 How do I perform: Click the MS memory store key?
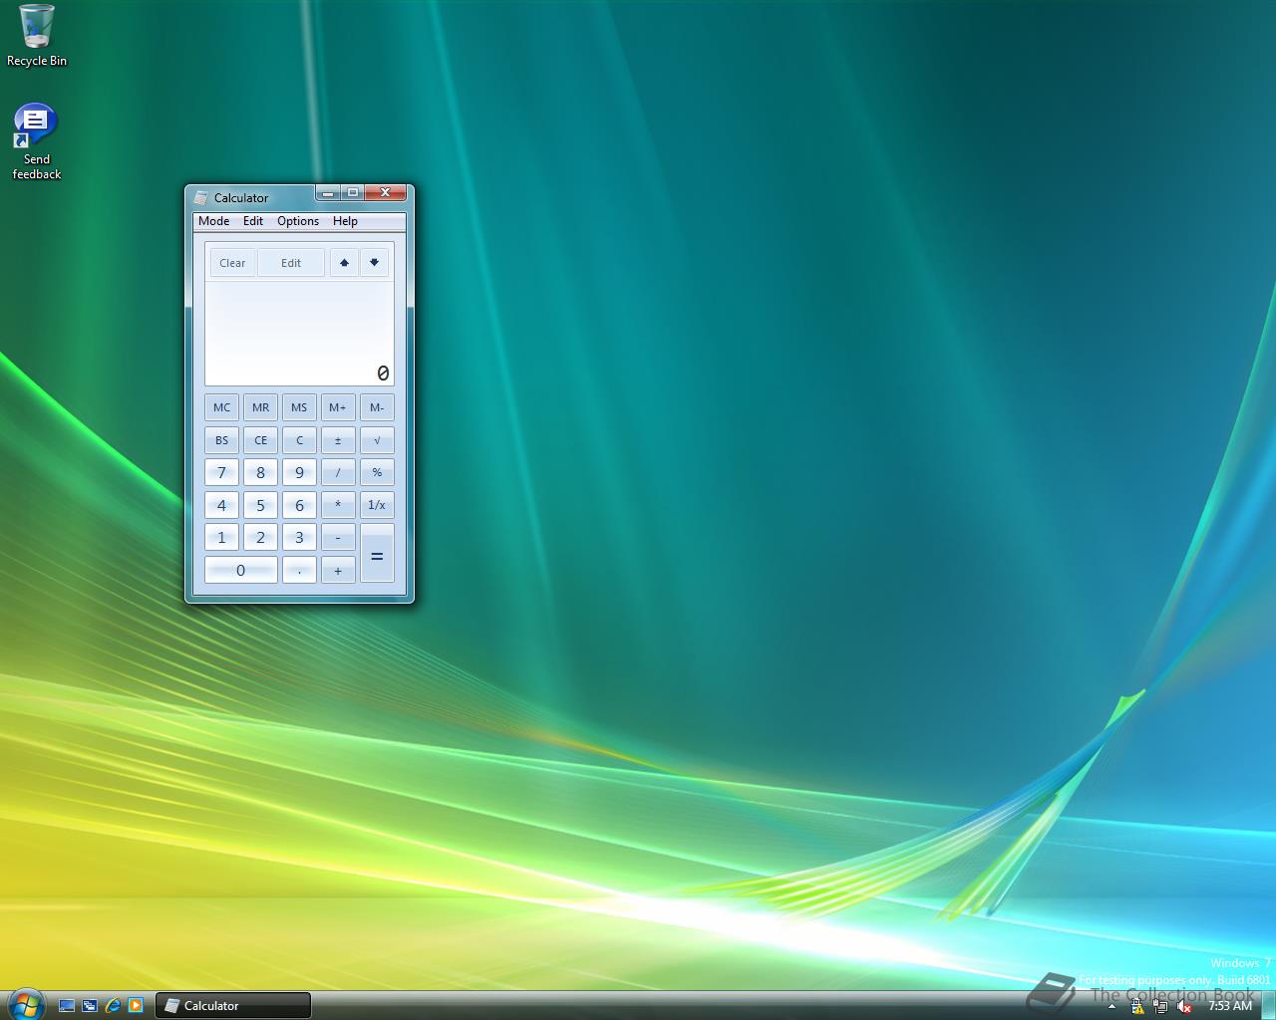tap(299, 407)
